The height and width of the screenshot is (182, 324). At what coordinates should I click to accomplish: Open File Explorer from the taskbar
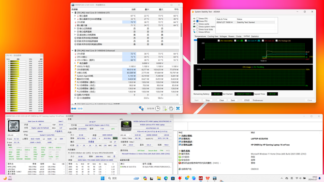159,178
